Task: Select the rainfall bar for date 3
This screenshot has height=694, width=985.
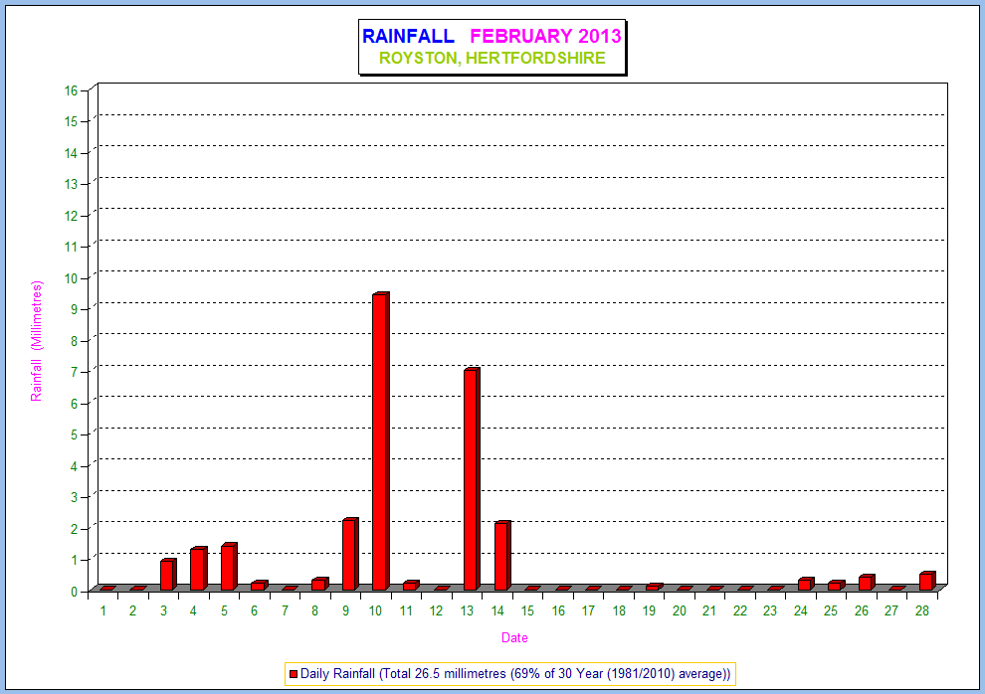Action: point(168,574)
